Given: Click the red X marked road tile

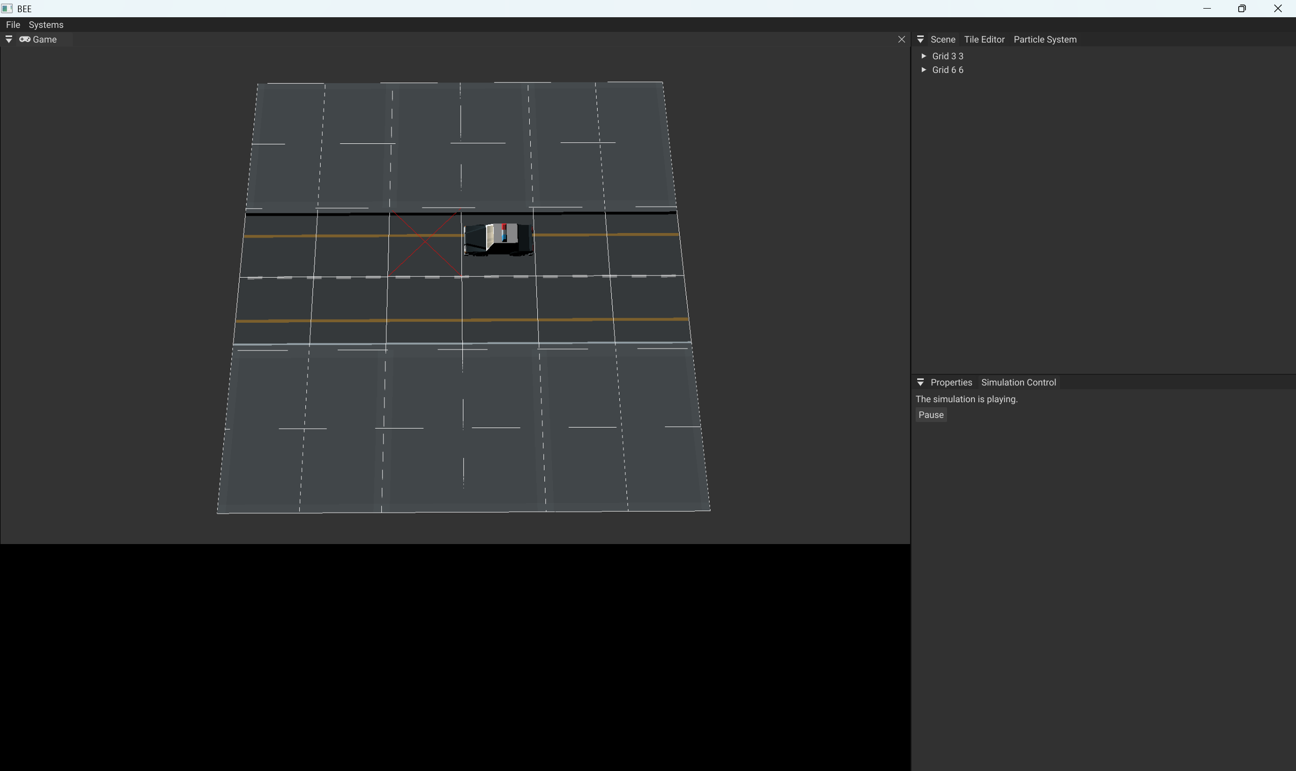Looking at the screenshot, I should (425, 243).
